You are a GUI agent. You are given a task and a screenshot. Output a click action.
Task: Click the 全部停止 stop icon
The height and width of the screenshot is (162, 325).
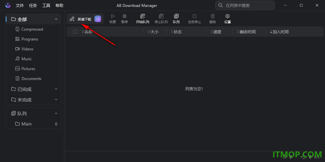tap(195, 16)
